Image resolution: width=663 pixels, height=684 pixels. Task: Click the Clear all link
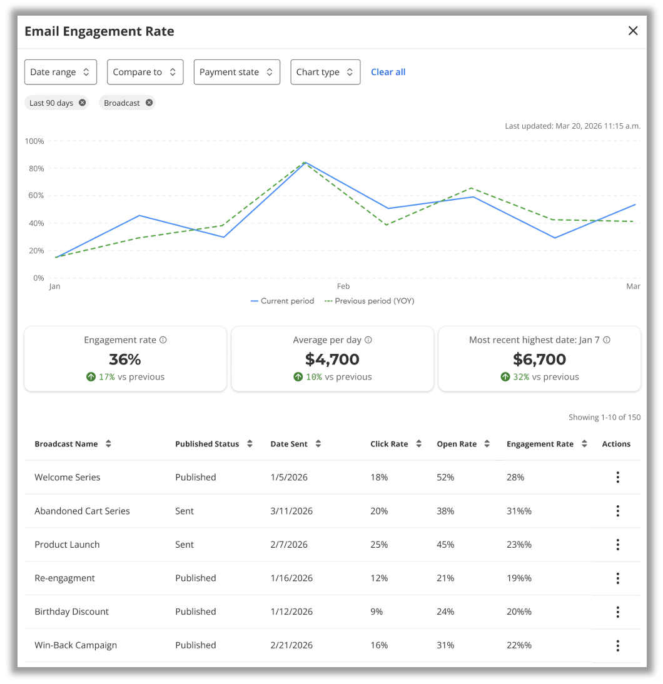pos(388,73)
